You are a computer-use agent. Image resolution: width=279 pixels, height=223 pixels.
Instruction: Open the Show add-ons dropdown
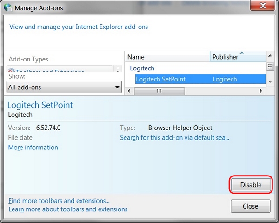pos(64,87)
